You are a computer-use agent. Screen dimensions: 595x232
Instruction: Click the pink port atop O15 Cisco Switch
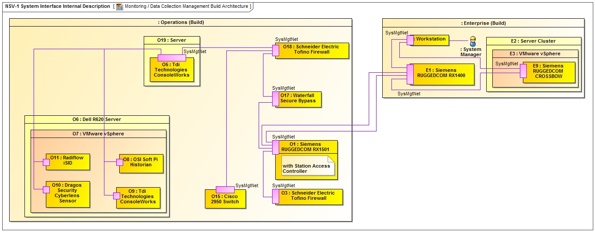tap(225, 189)
